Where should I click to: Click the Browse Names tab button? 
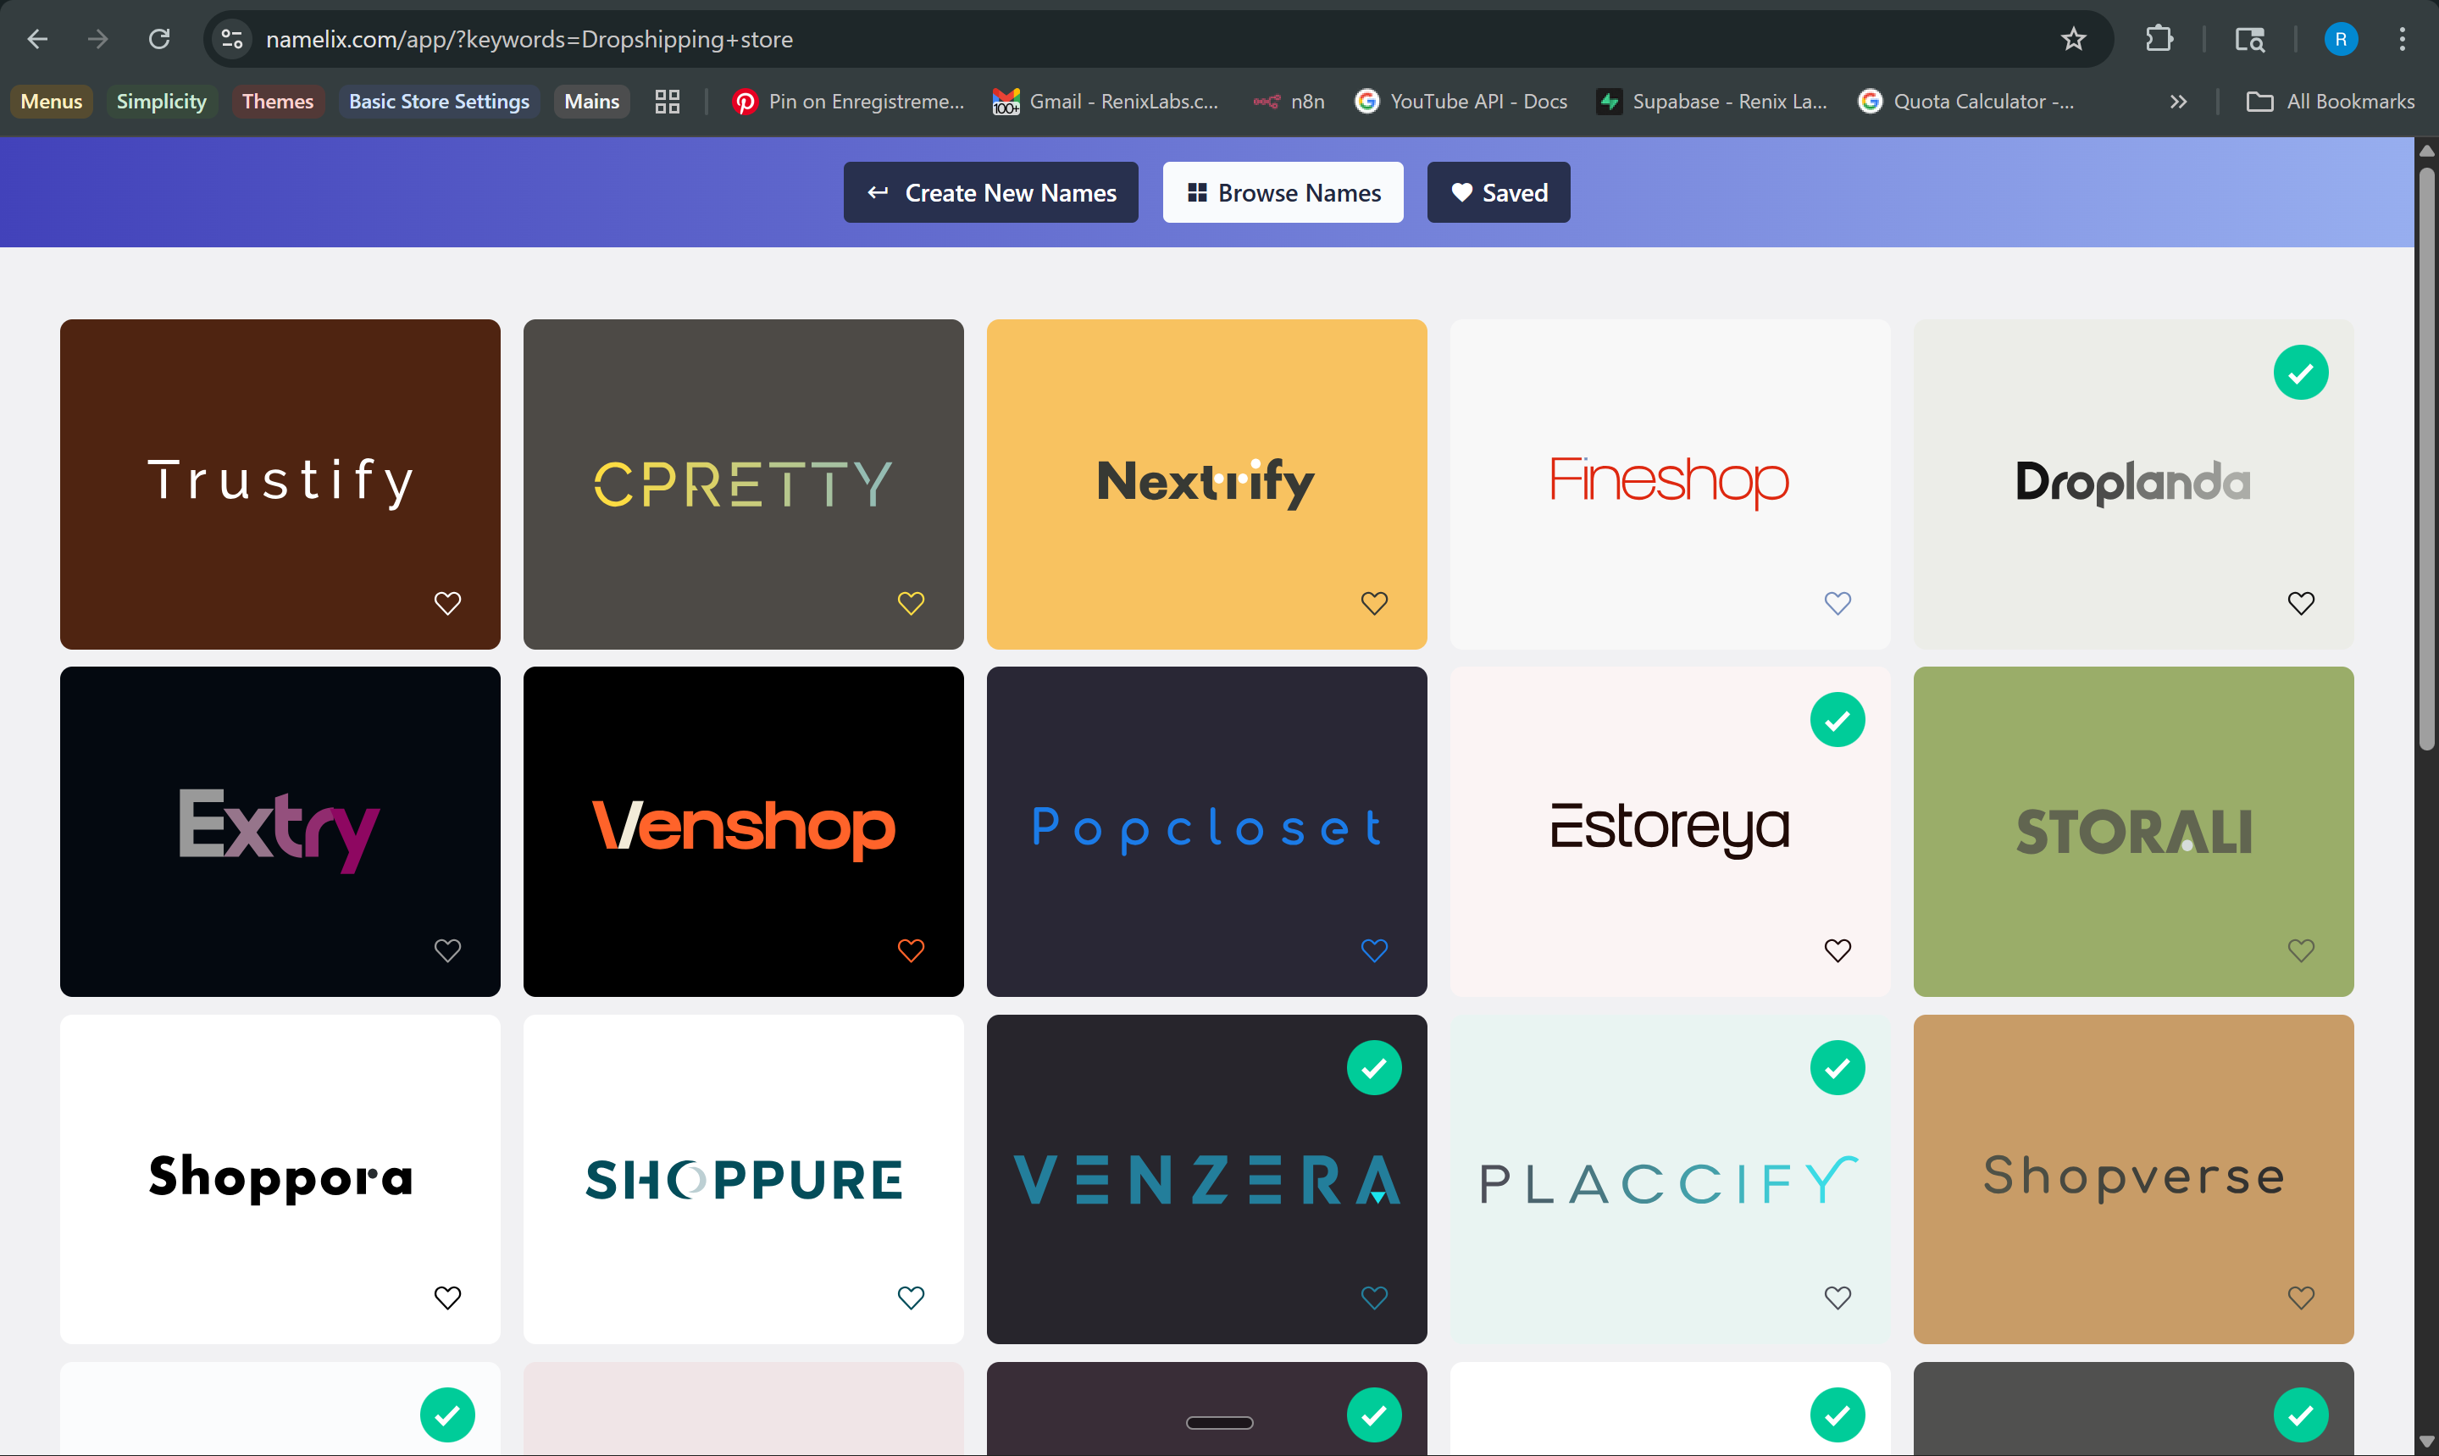point(1283,192)
